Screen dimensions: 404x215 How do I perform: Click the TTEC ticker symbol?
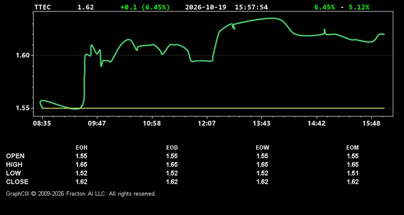click(x=43, y=7)
